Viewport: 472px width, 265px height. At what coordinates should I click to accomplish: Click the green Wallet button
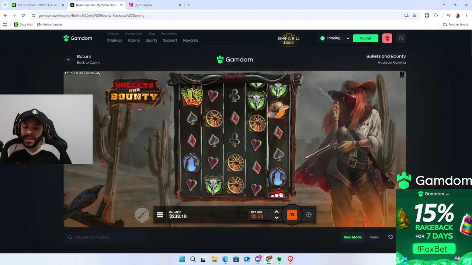coord(365,38)
